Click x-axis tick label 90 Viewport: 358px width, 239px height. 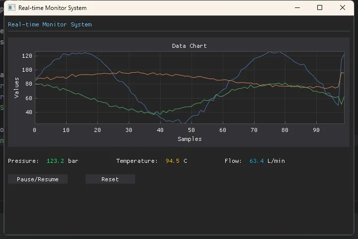pos(316,130)
